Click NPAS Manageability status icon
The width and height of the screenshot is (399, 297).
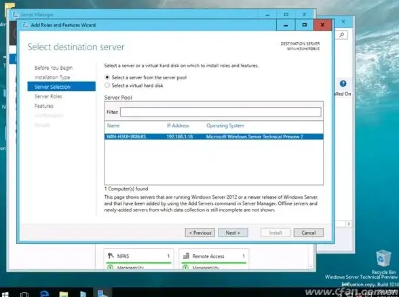[111, 267]
